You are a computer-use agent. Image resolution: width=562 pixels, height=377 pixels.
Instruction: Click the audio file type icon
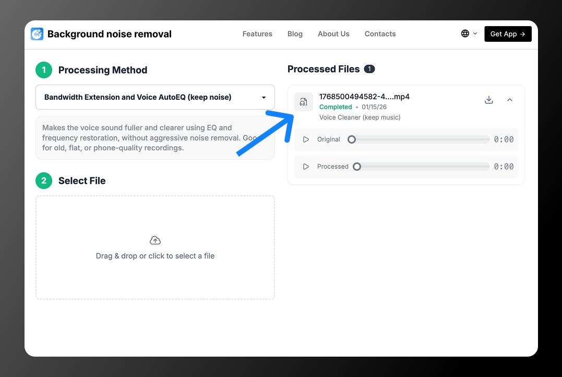click(x=304, y=102)
